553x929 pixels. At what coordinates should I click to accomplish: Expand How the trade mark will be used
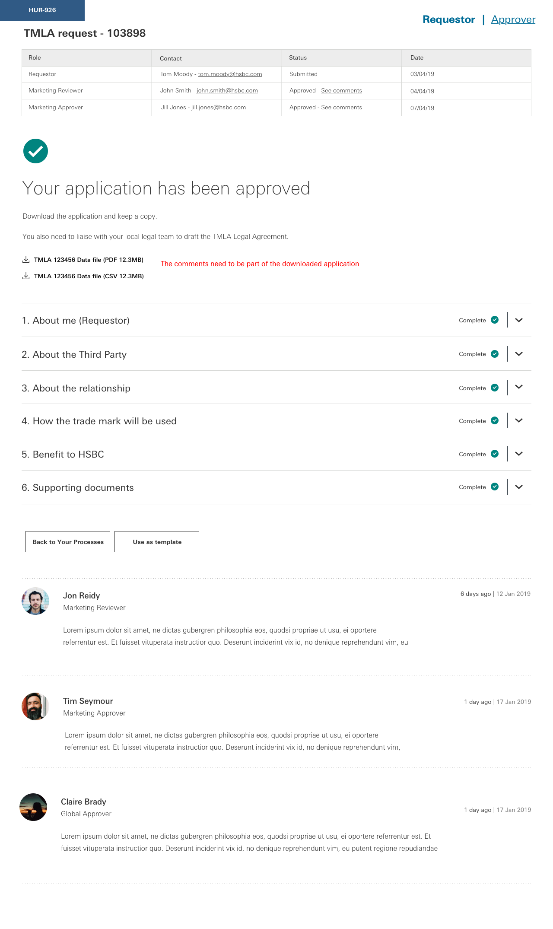519,420
